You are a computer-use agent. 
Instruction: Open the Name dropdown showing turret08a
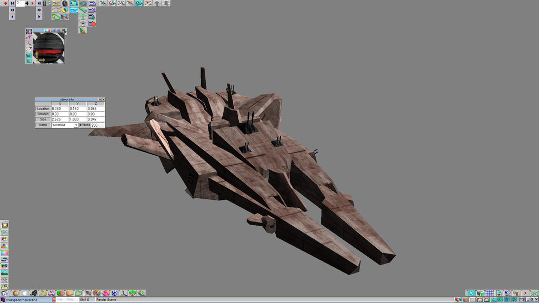[76, 125]
